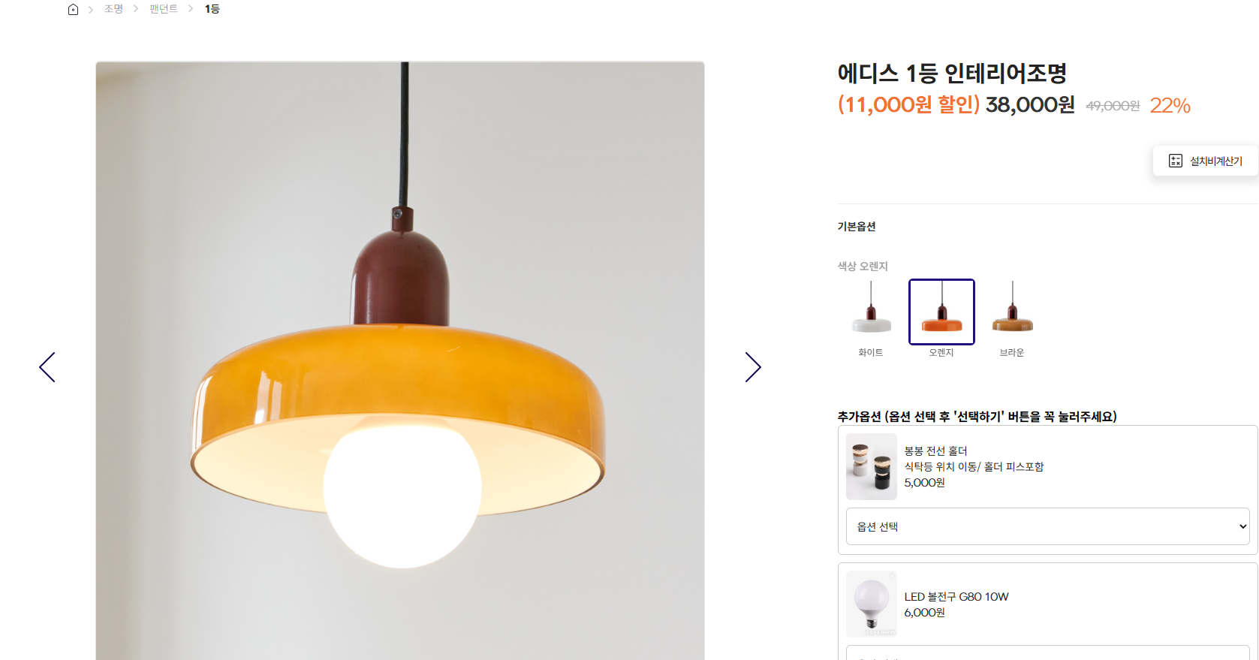Open the 옵션 선택 dropdown for 전선 홀더
The image size is (1259, 660).
click(1047, 526)
